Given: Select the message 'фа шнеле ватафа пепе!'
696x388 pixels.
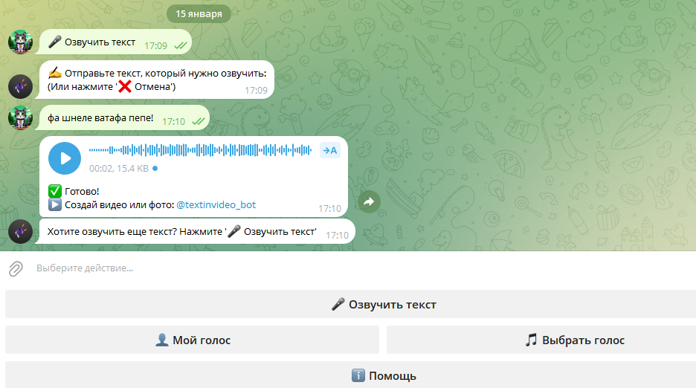Looking at the screenshot, I should tap(122, 117).
